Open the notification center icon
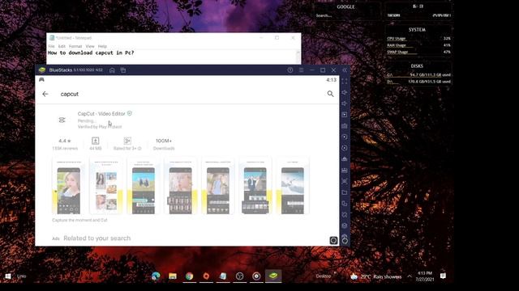 pos(443,276)
